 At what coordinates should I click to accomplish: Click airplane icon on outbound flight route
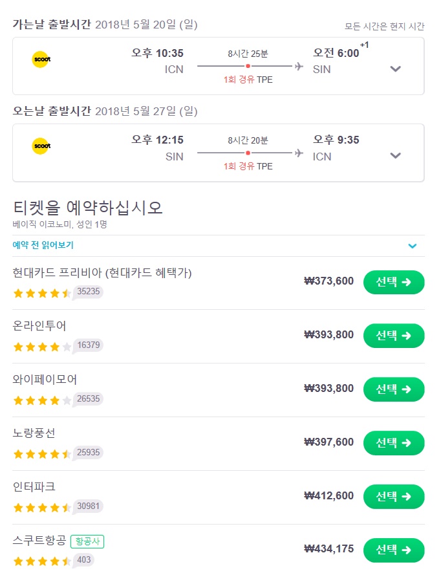299,66
